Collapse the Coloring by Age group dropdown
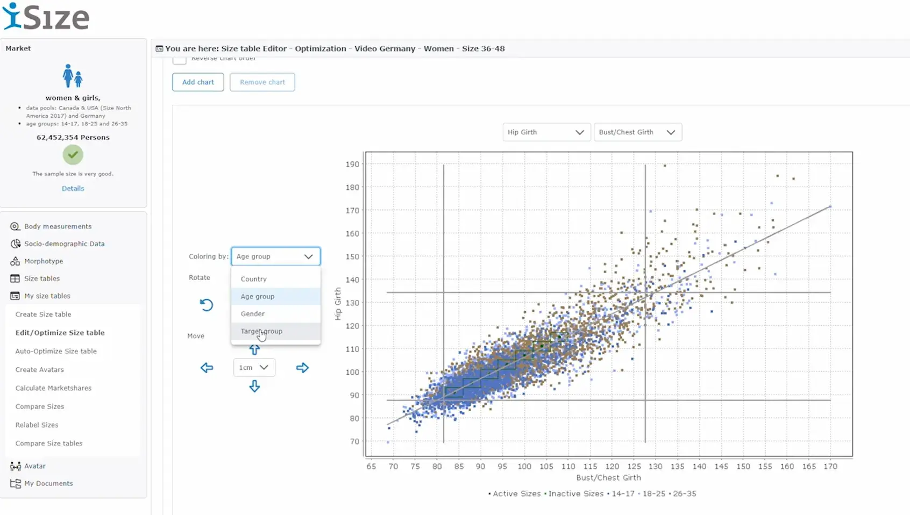 tap(276, 256)
